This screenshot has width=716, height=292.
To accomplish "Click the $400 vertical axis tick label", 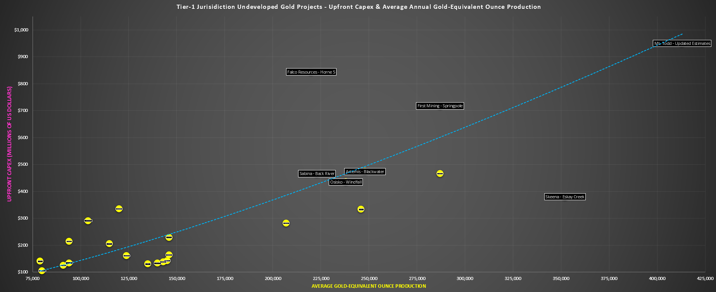I will click(x=23, y=191).
